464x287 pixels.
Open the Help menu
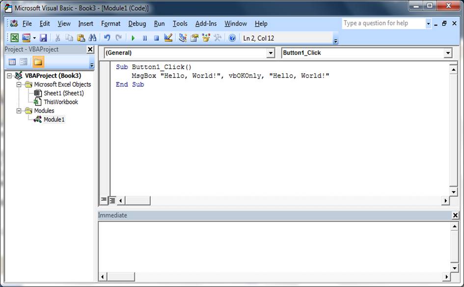[x=261, y=24]
